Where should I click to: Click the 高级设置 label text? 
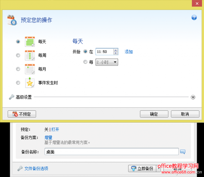click(24, 97)
